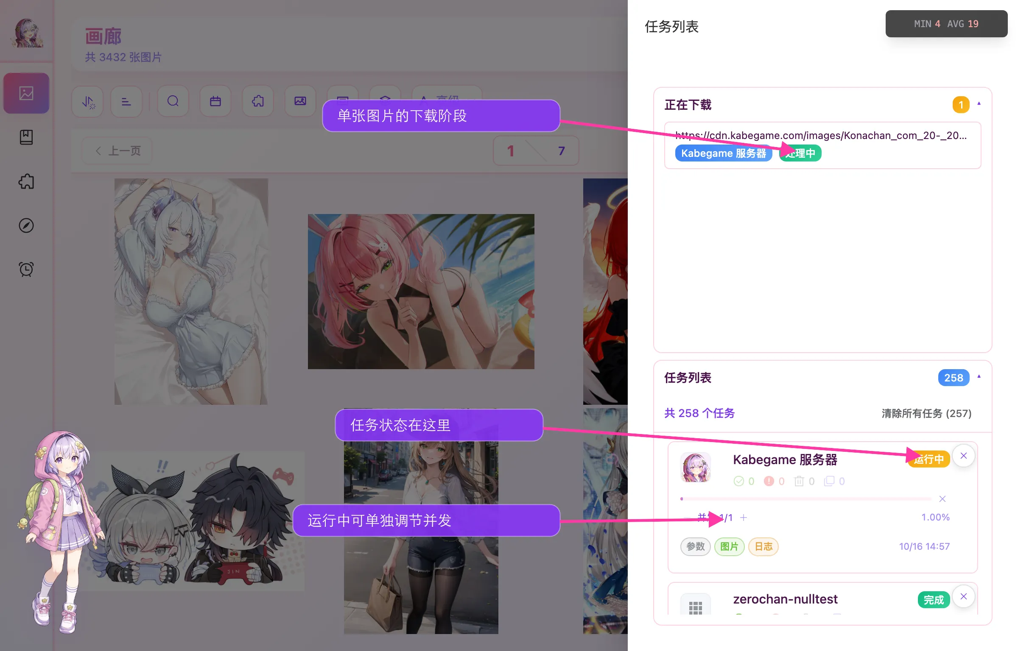Click the 完成 status badge on zerochan-nulltest
The width and height of the screenshot is (1018, 651).
pyautogui.click(x=934, y=600)
